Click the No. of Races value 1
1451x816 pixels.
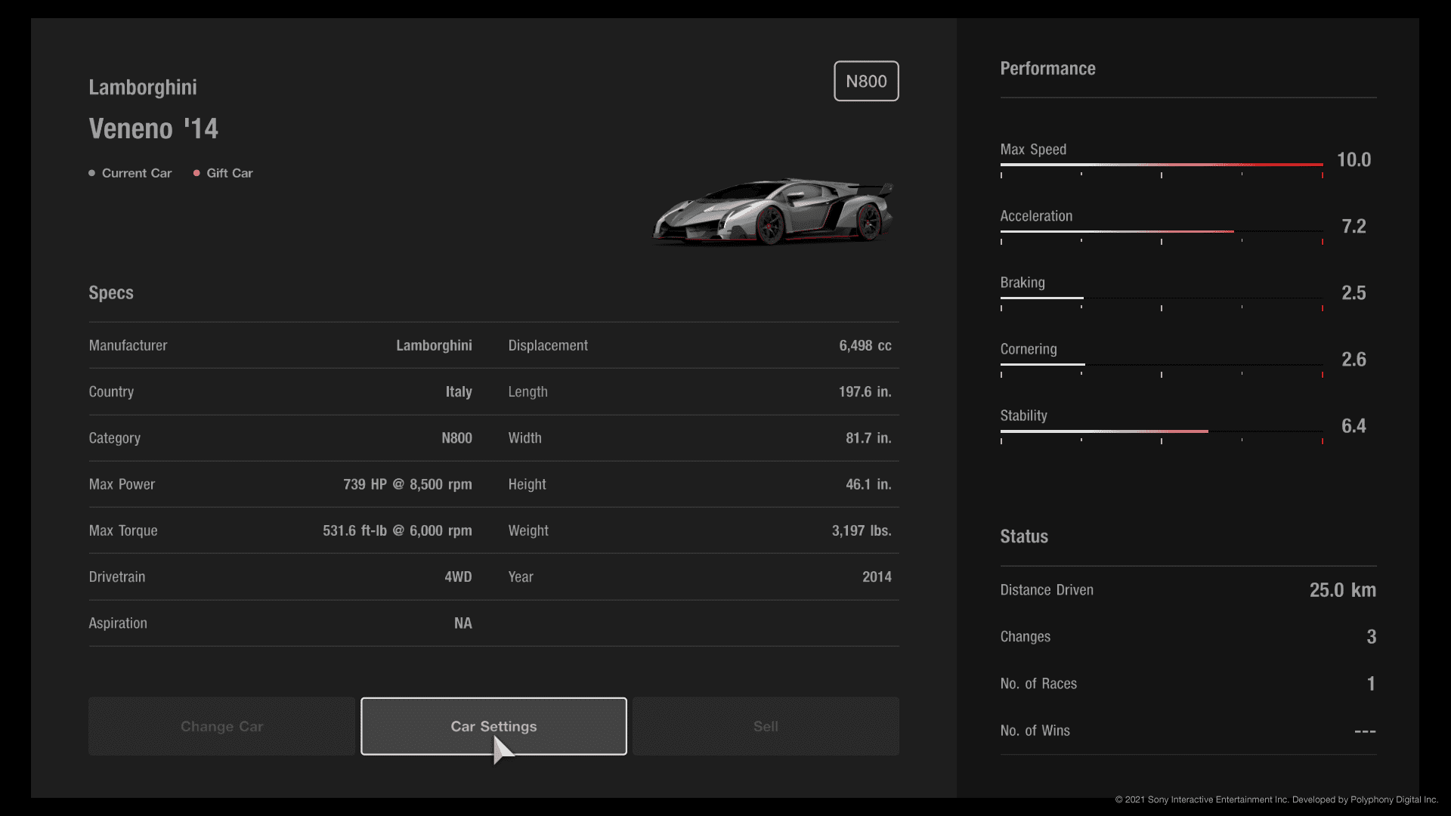1372,684
